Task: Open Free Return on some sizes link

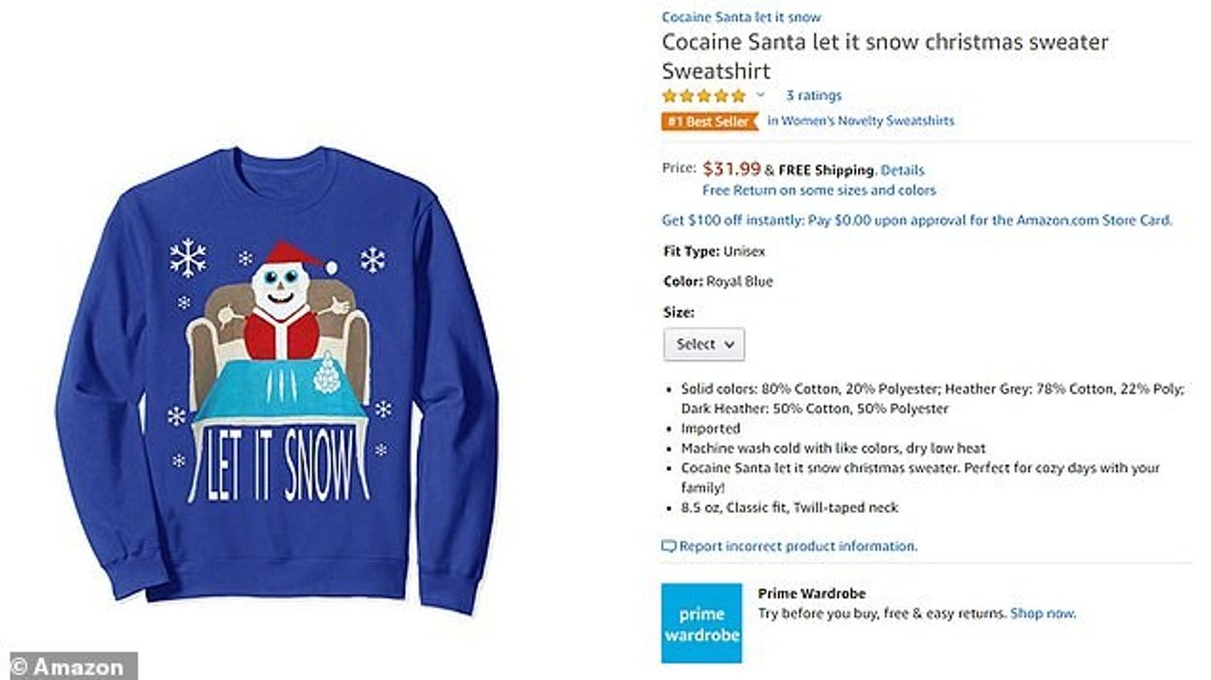Action: (819, 191)
